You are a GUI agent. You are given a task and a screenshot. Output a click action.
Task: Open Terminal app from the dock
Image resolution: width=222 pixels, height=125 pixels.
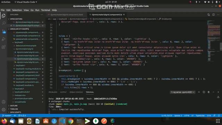pyautogui.click(x=79, y=121)
